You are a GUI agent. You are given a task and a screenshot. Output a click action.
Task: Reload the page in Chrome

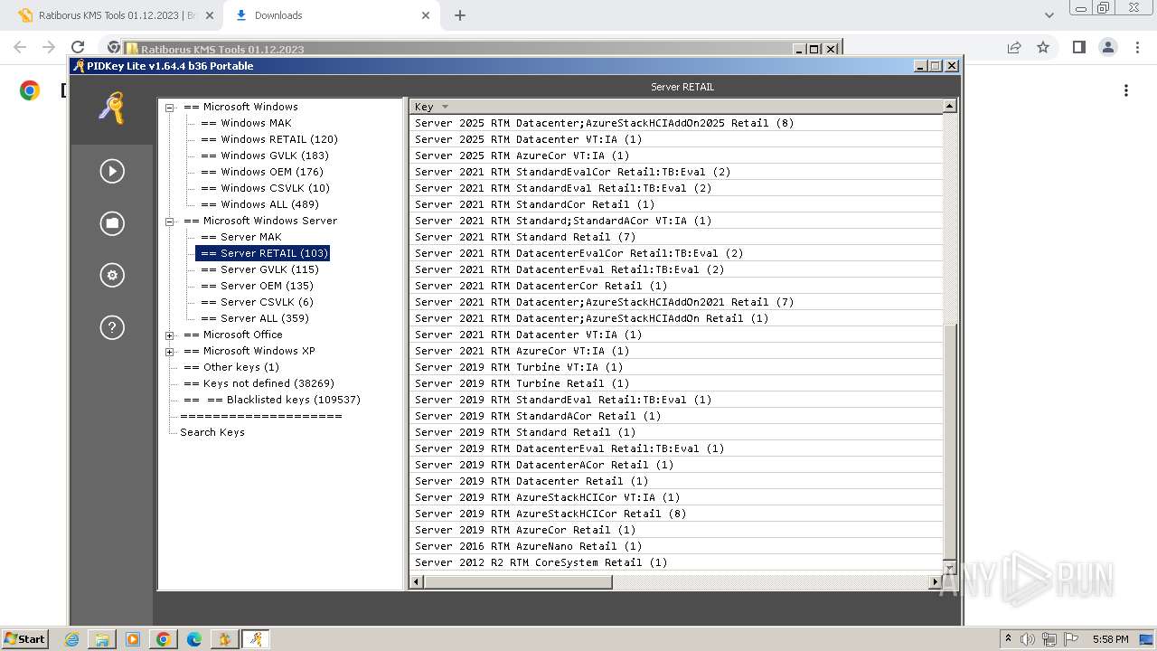pos(78,47)
